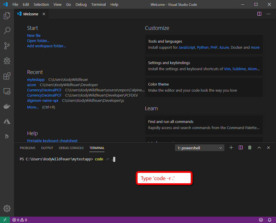The width and height of the screenshot is (276, 223).
Task: Open the Remote Explorer view
Action: [7, 91]
